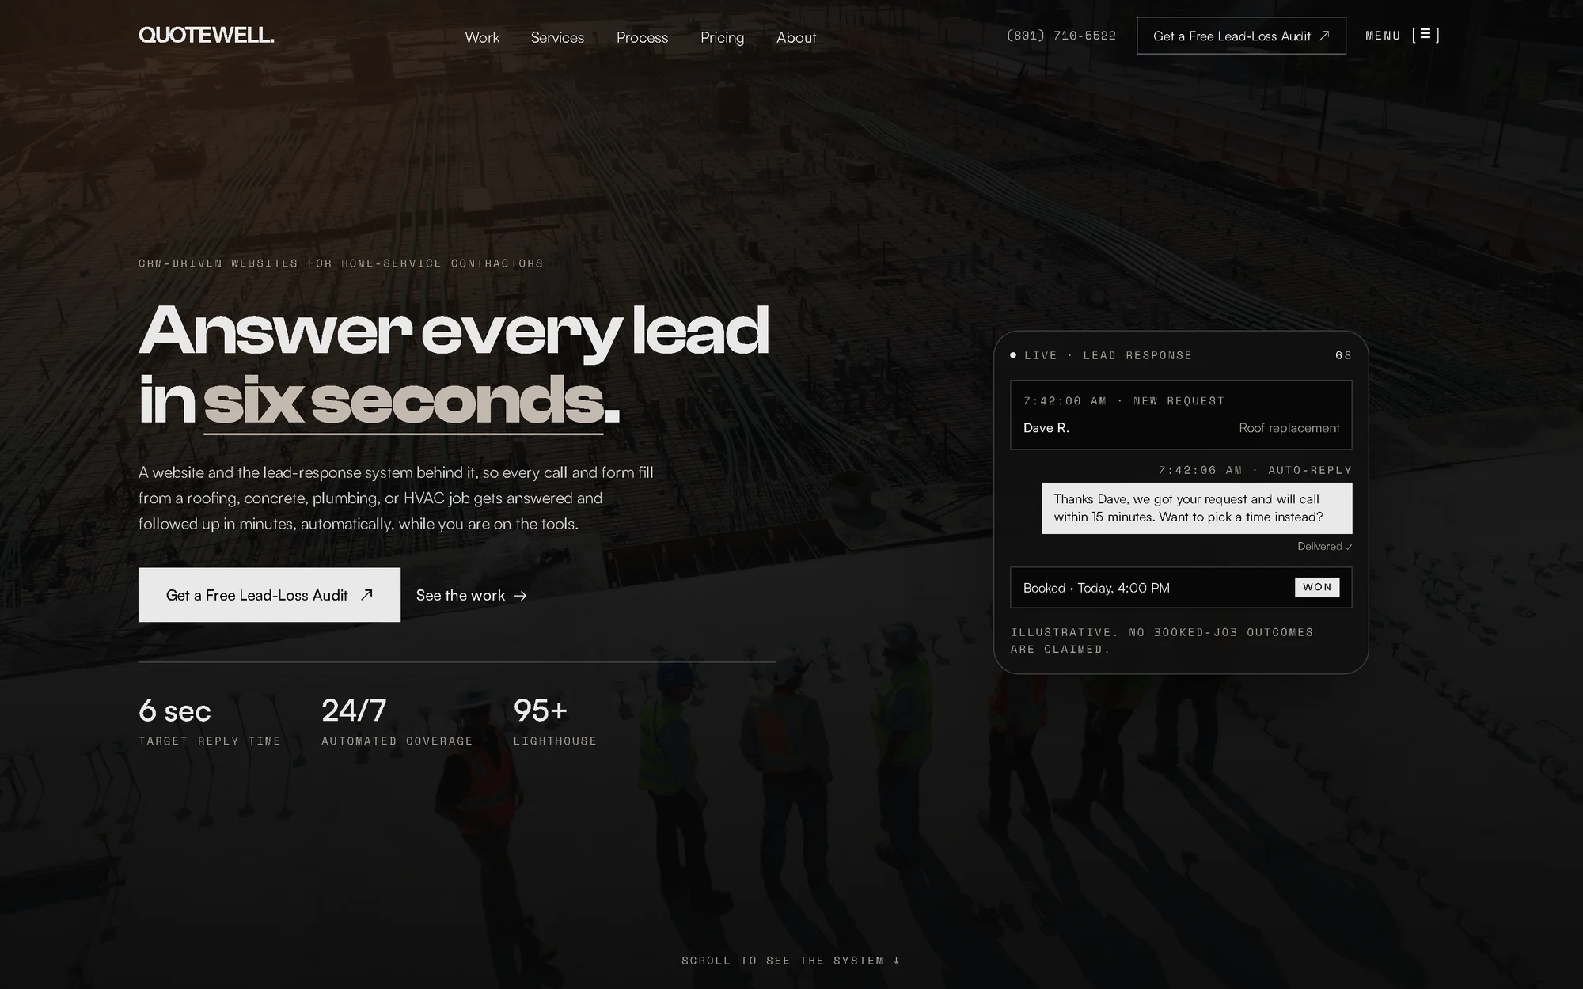1583x989 pixels.
Task: Open the MENU hamburger icon
Action: coord(1425,35)
